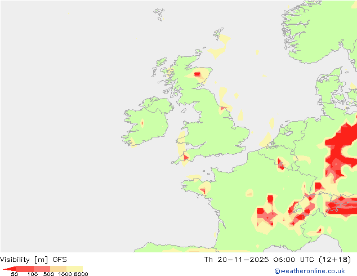This screenshot has width=357, height=276.
Task: Click the 1000 to 8000 yellow legend swatch
Action: pyautogui.click(x=75, y=269)
